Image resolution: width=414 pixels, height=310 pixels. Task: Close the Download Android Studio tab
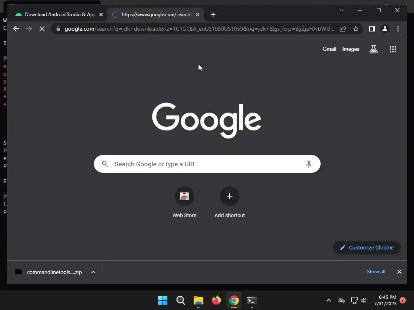101,15
